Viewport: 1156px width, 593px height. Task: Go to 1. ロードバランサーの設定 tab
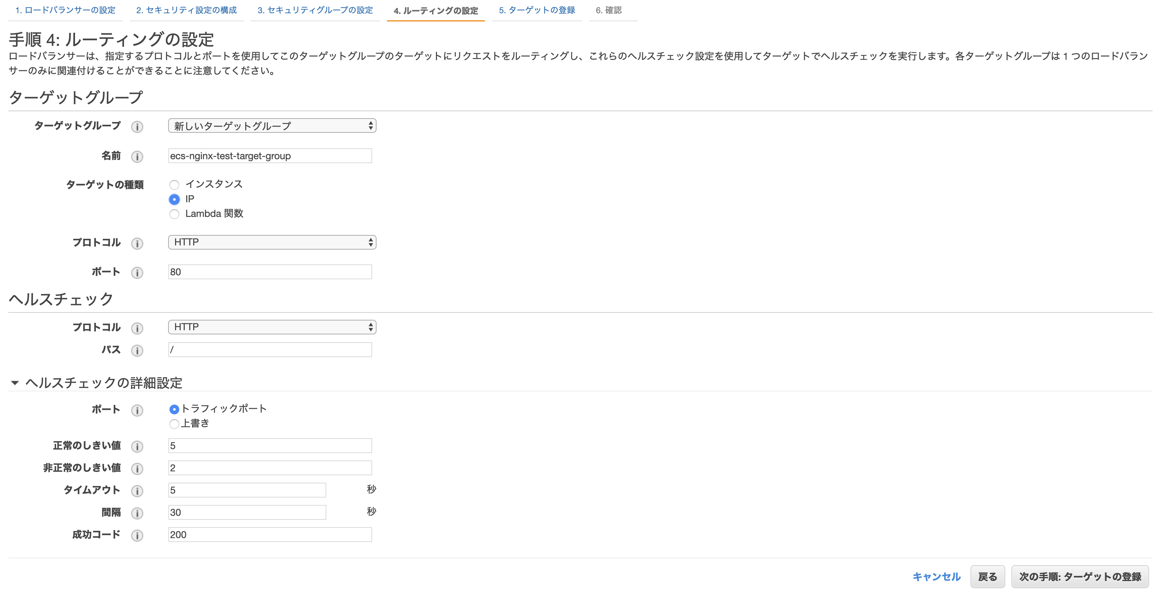(65, 10)
